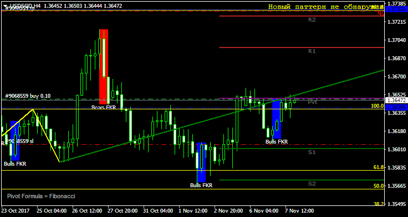
Task: Click the '7 Nov 12:00' time axis label
Action: tap(300, 210)
